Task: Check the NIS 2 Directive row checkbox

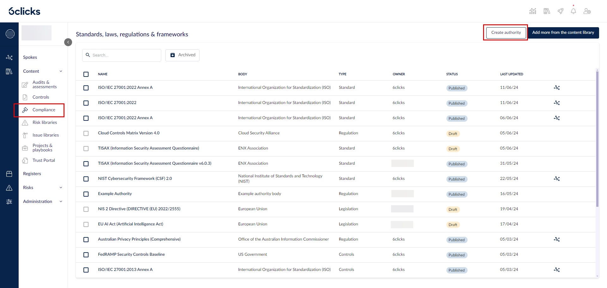Action: tap(86, 209)
